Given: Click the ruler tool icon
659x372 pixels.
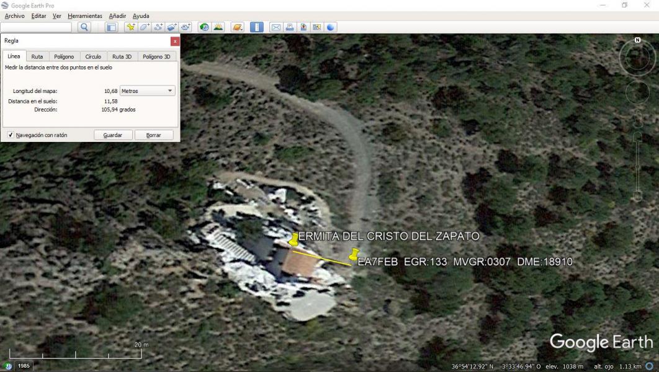Looking at the screenshot, I should (256, 27).
